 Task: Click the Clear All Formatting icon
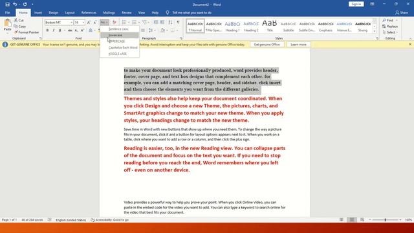pyautogui.click(x=114, y=23)
